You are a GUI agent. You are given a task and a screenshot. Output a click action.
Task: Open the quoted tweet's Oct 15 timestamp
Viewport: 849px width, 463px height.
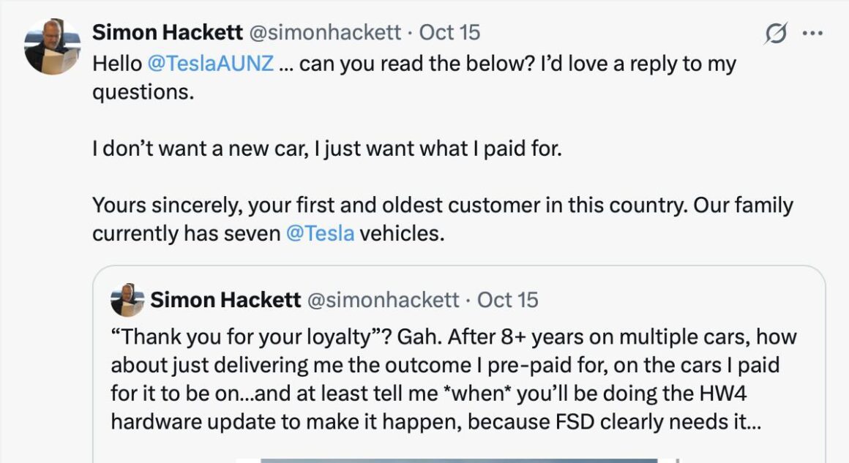click(507, 299)
